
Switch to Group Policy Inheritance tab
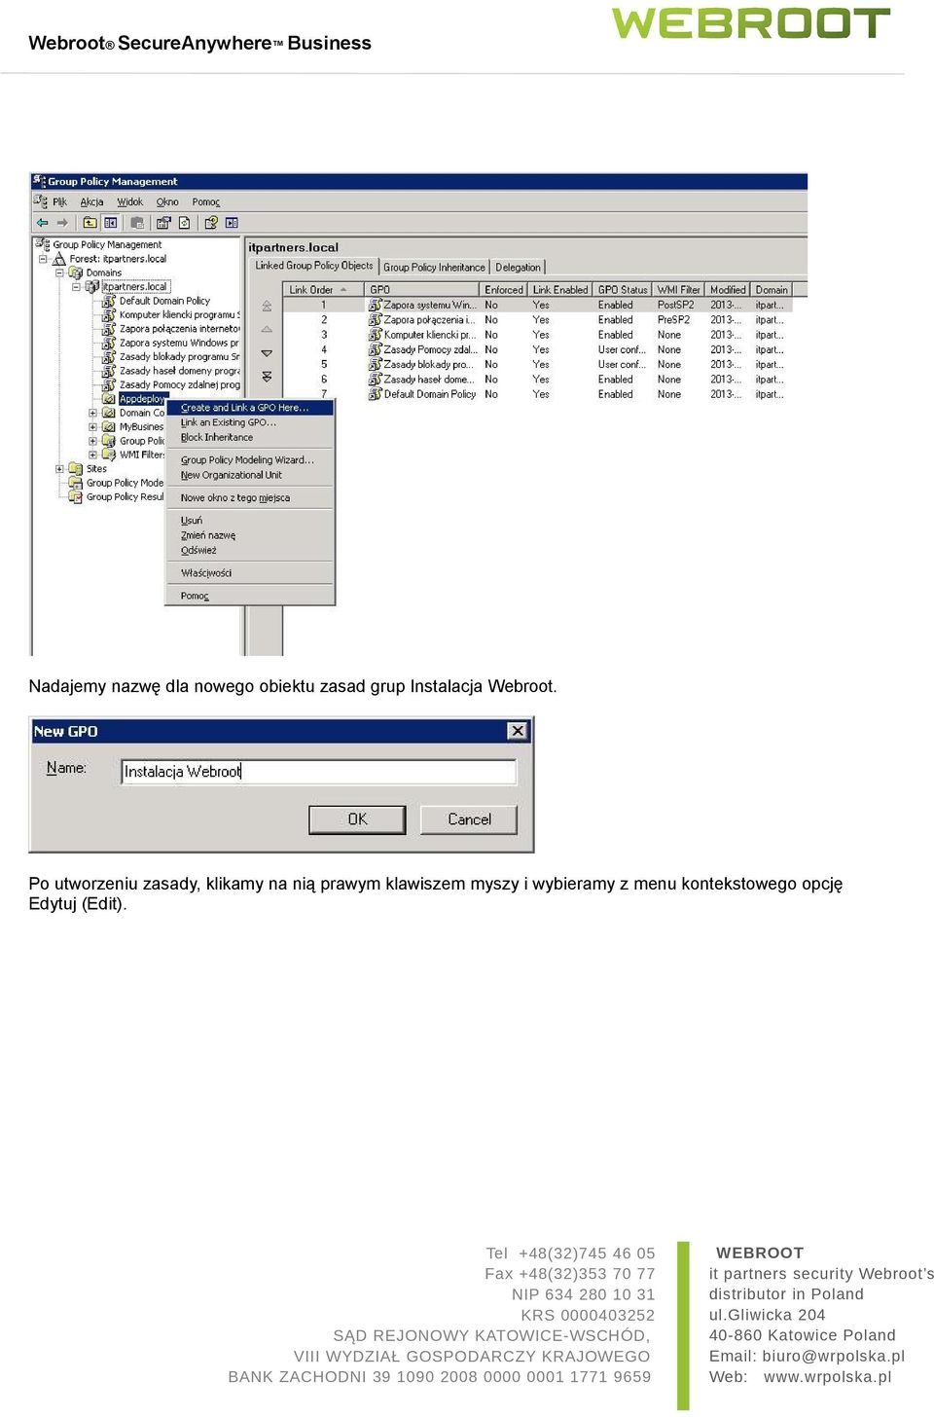coord(434,268)
